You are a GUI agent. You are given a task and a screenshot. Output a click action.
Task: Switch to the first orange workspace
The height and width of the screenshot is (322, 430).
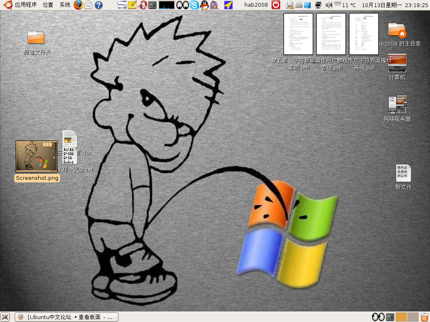click(x=401, y=317)
